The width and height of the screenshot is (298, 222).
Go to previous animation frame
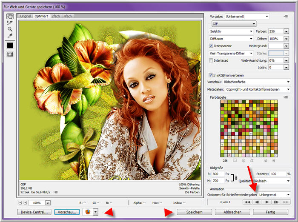coord(257,202)
